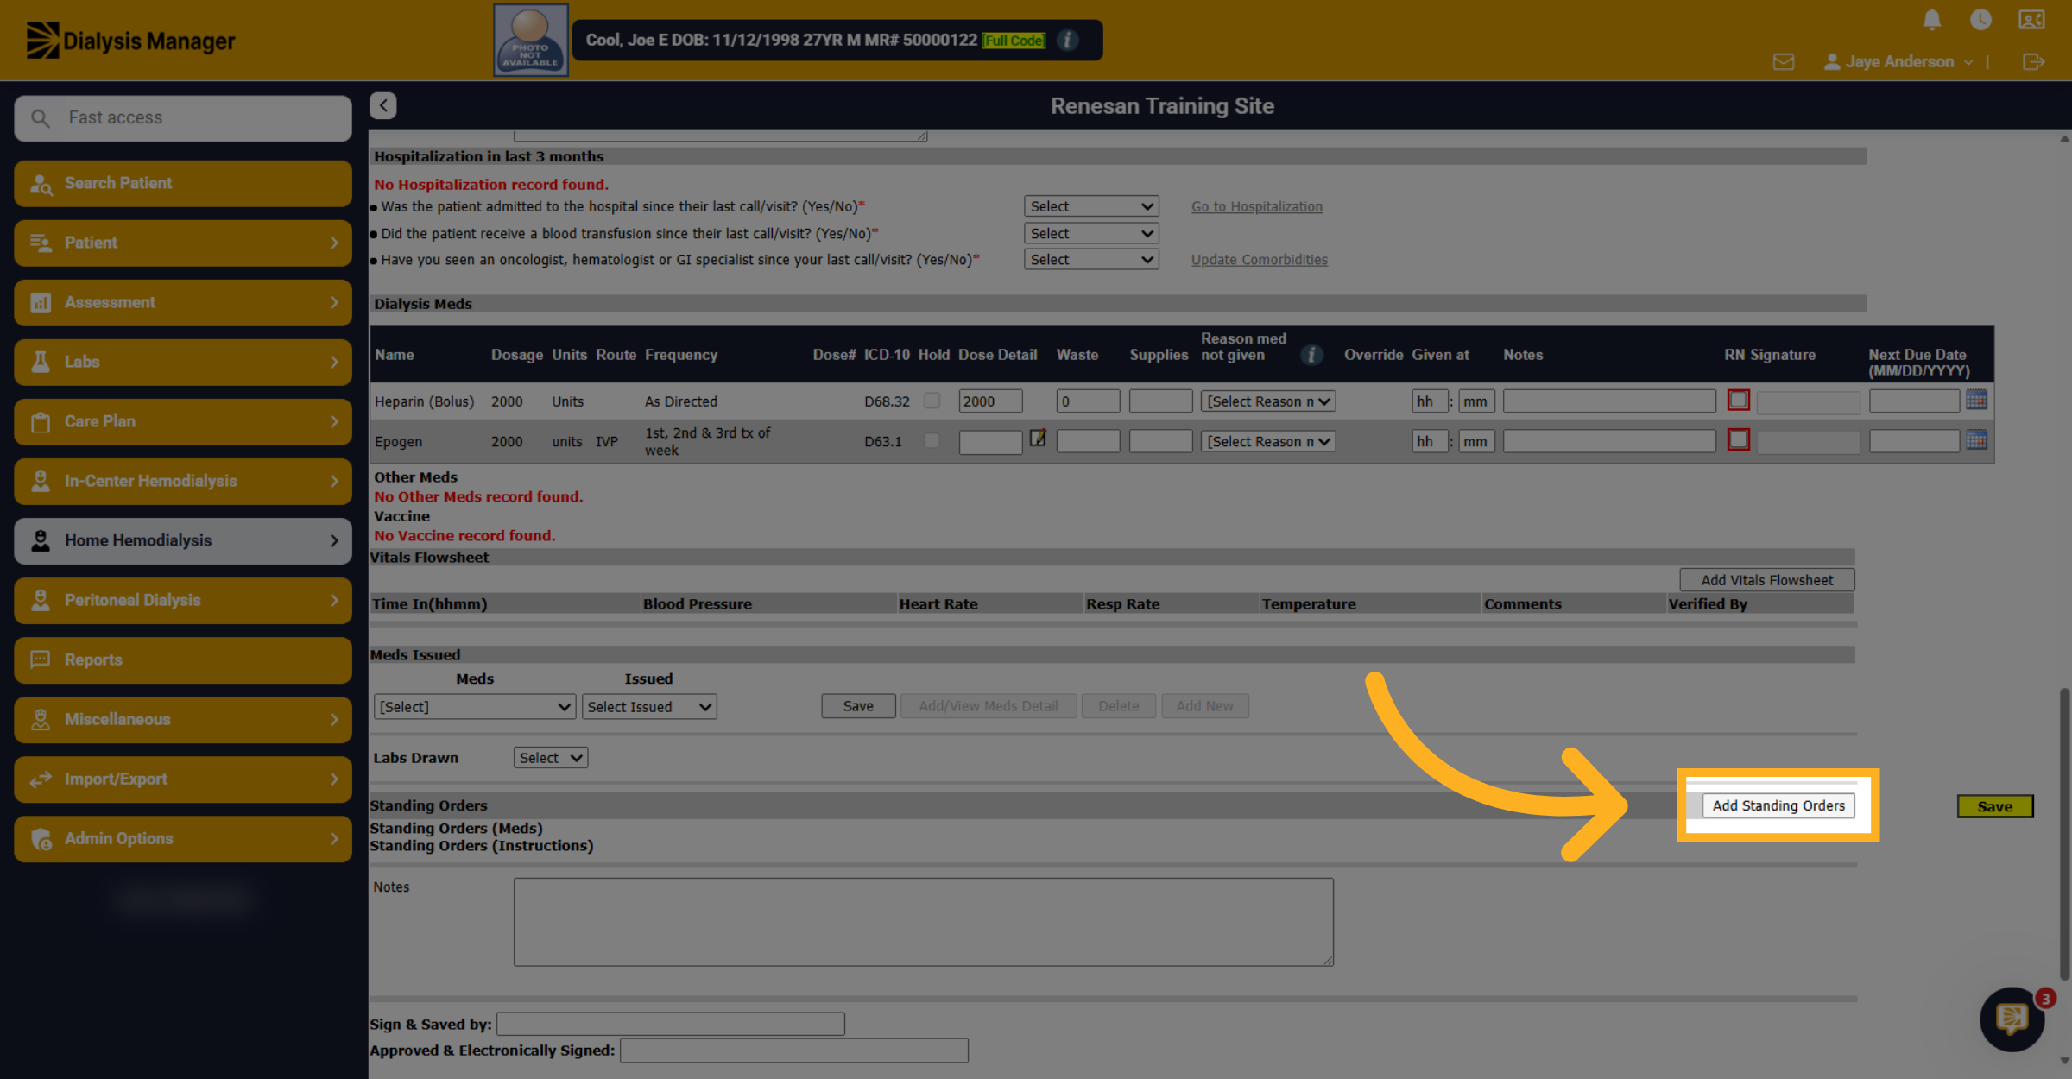Click the clock history icon
Image resolution: width=2072 pixels, height=1079 pixels.
1980,20
